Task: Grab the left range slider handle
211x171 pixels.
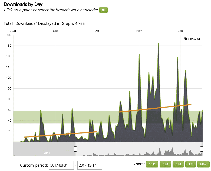Action: coord(75,149)
